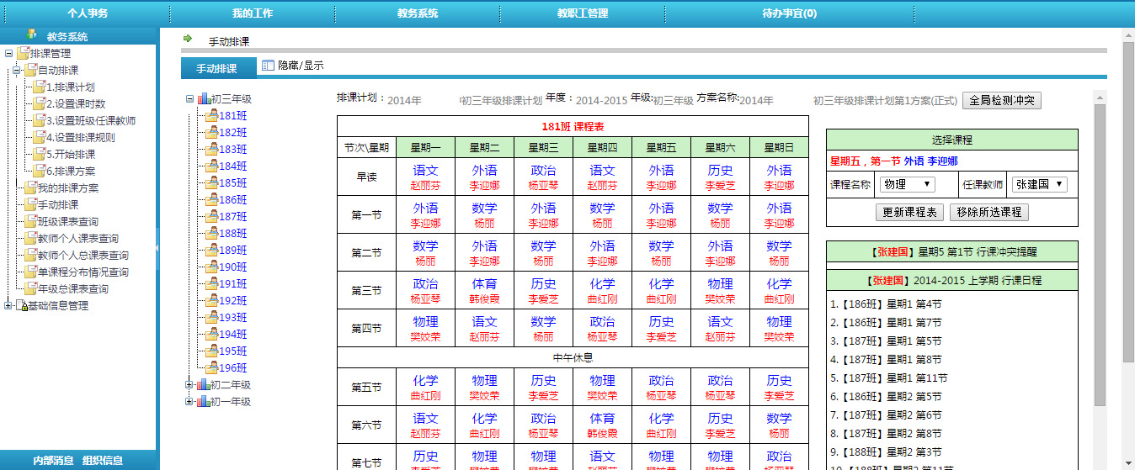Open 教师个人总课表查询 in the sidebar
The image size is (1135, 470).
(x=83, y=256)
